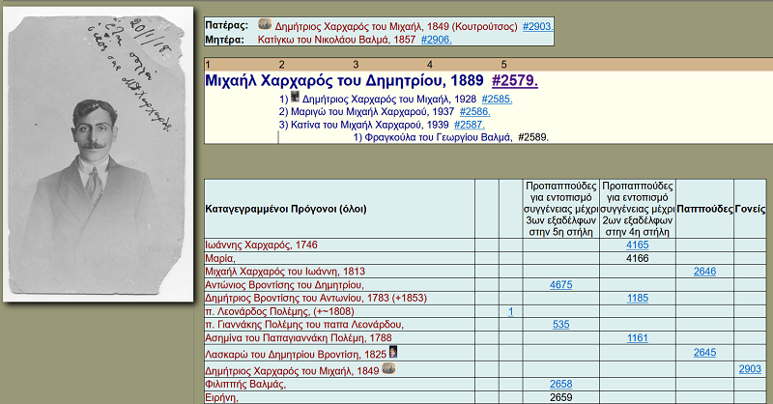
Task: Click link 1 in π. Λεονάρδος Πολέμης row
Action: point(510,311)
